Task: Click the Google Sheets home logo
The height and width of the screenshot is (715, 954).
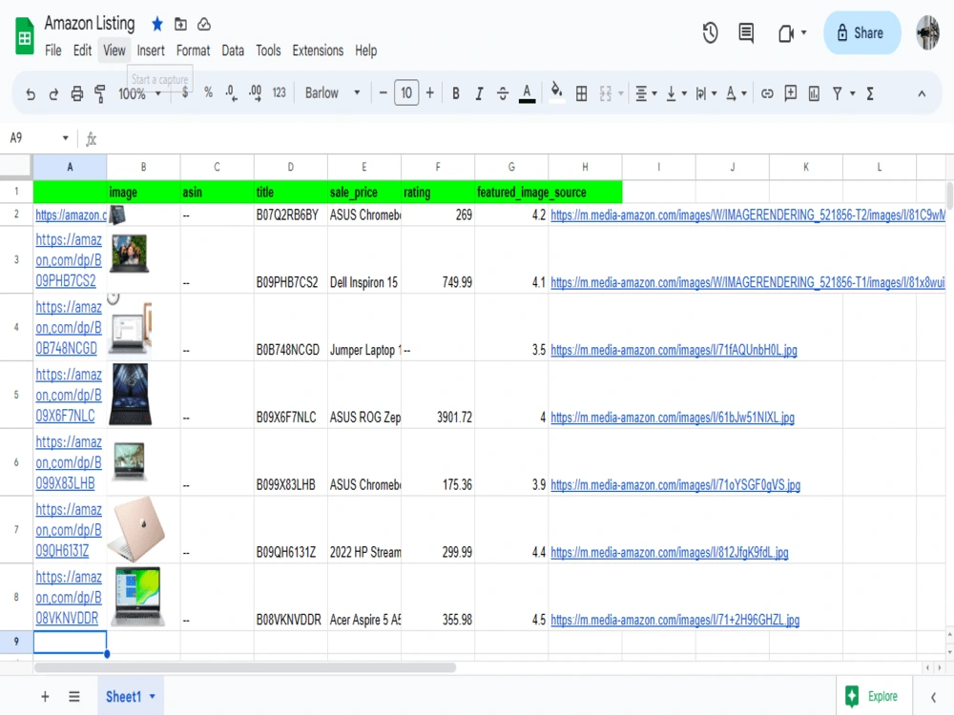Action: (x=25, y=36)
